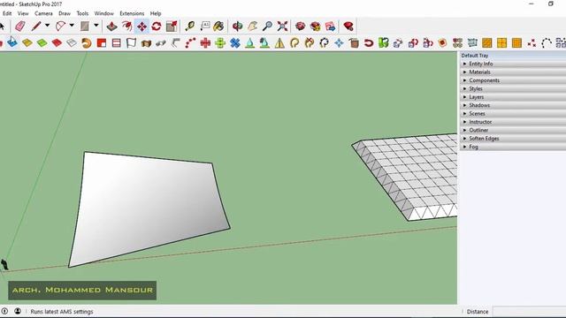The width and height of the screenshot is (566, 318).
Task: Click Send to LayOut icon
Action: pos(330,26)
